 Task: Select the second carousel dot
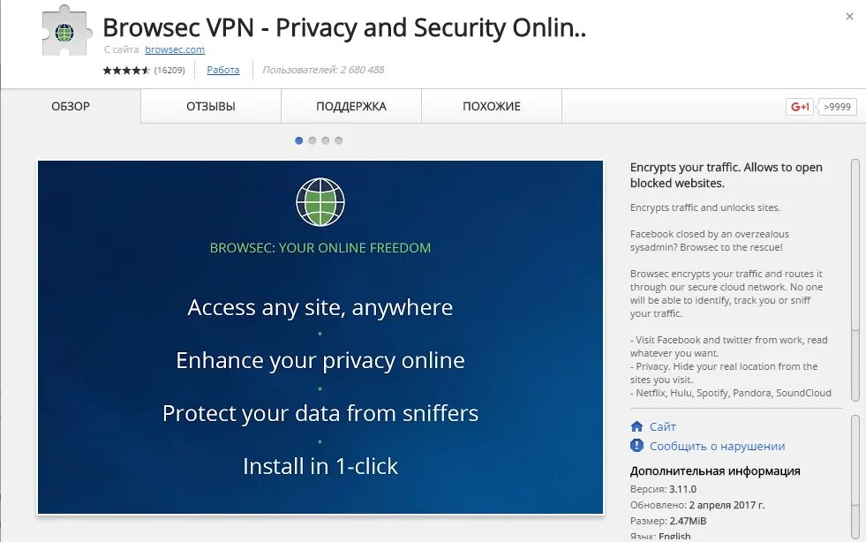point(312,140)
